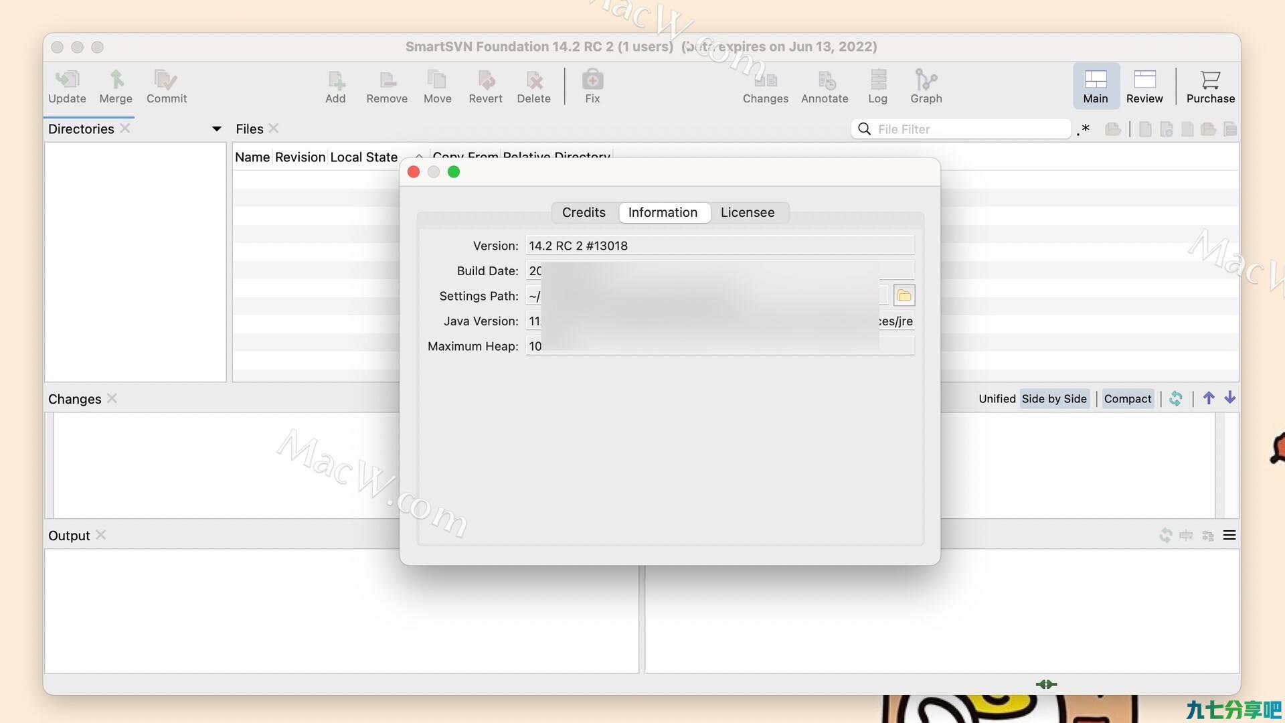Click the Fix toolbar icon
The height and width of the screenshot is (723, 1285).
(x=592, y=87)
